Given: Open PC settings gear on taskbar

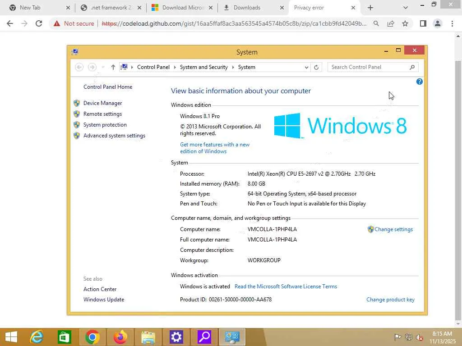Looking at the screenshot, I should (x=176, y=337).
